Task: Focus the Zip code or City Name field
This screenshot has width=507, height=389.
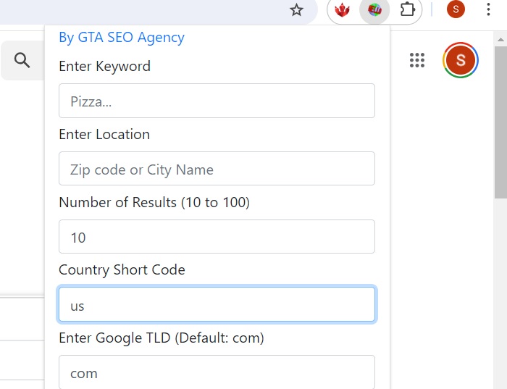Action: (x=217, y=169)
